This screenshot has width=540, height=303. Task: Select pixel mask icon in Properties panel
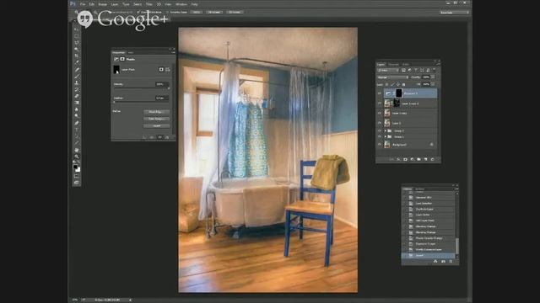click(161, 69)
